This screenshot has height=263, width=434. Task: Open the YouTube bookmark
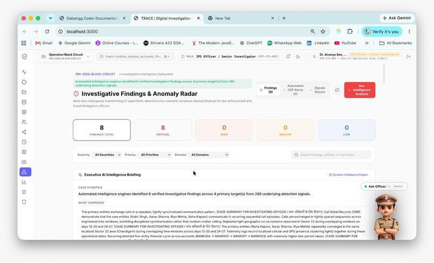click(345, 43)
